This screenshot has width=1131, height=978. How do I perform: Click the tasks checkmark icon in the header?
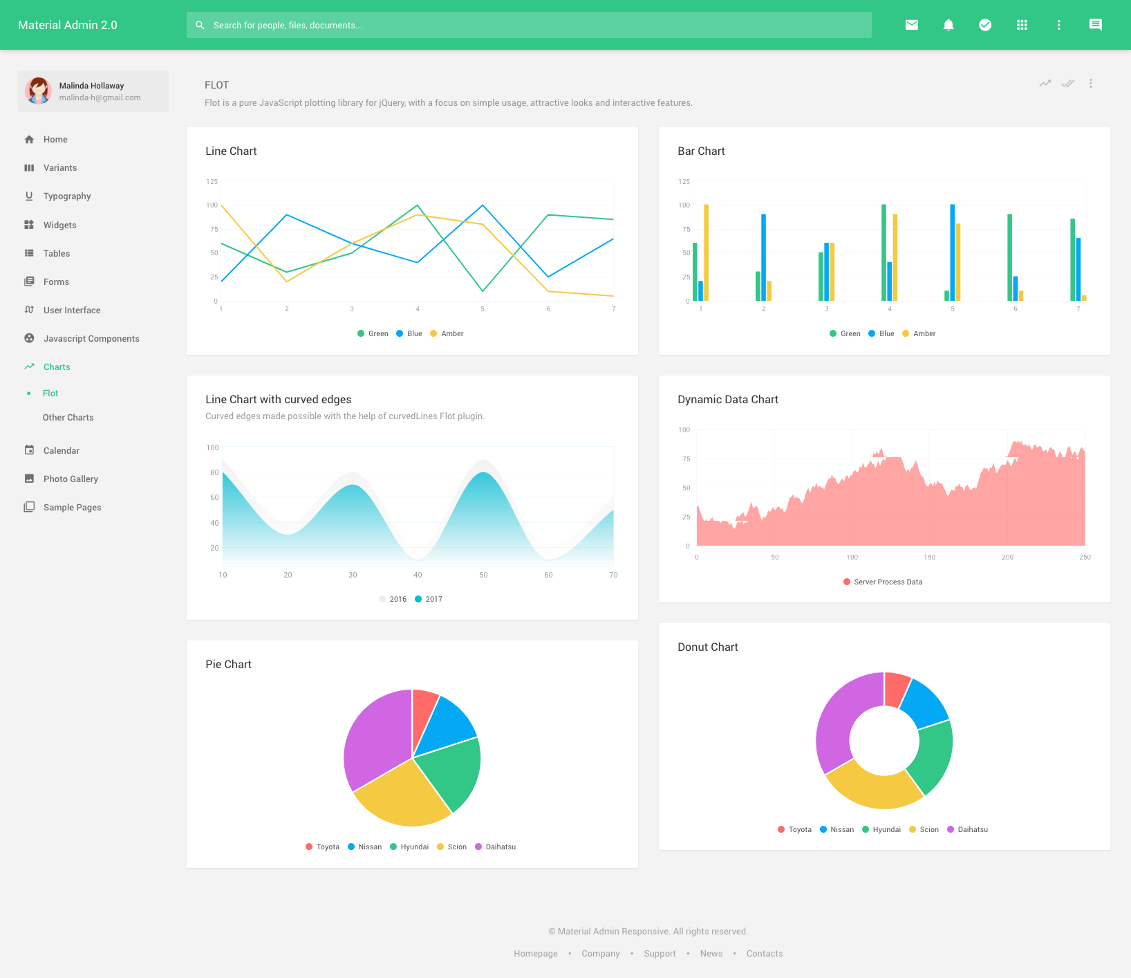[984, 25]
